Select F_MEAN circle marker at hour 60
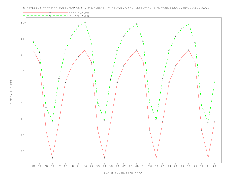This screenshot has width=234, height=181. (163, 79)
